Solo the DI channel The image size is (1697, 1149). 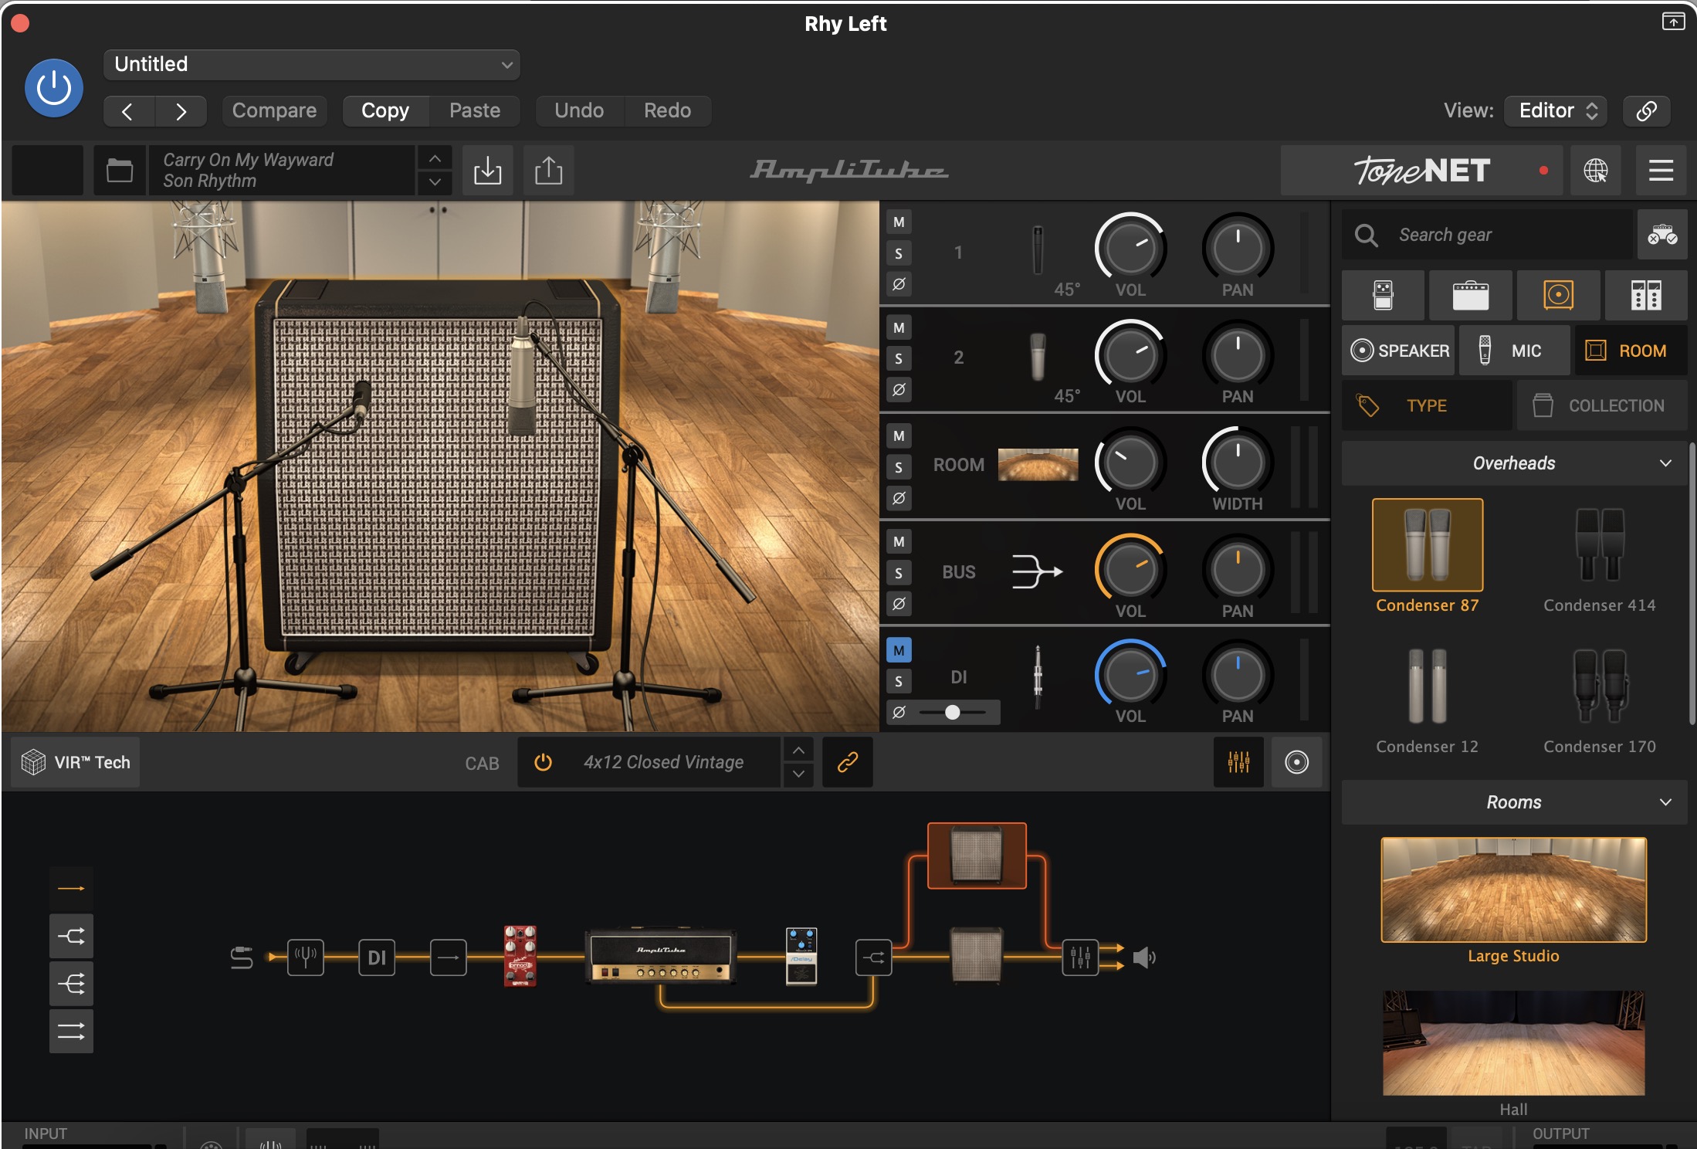(899, 681)
